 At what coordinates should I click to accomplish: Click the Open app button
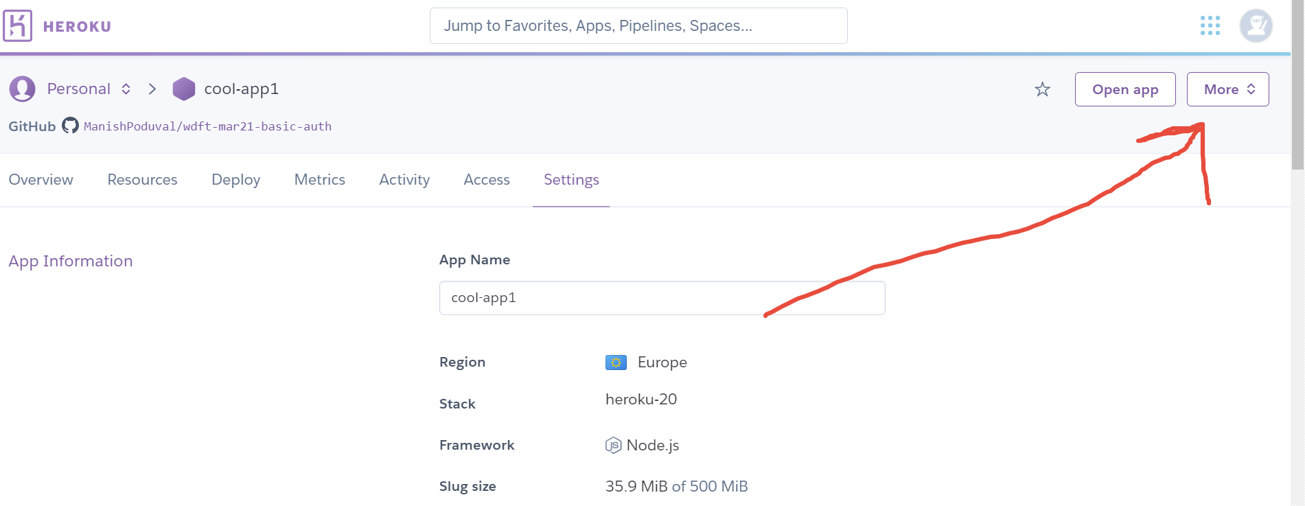(1125, 89)
